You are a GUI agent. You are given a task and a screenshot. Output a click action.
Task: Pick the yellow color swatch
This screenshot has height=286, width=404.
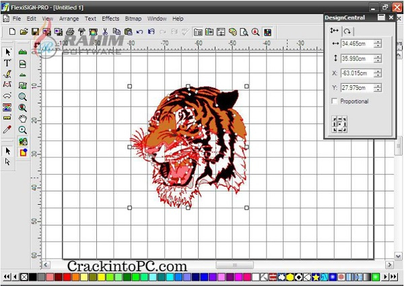[102, 277]
